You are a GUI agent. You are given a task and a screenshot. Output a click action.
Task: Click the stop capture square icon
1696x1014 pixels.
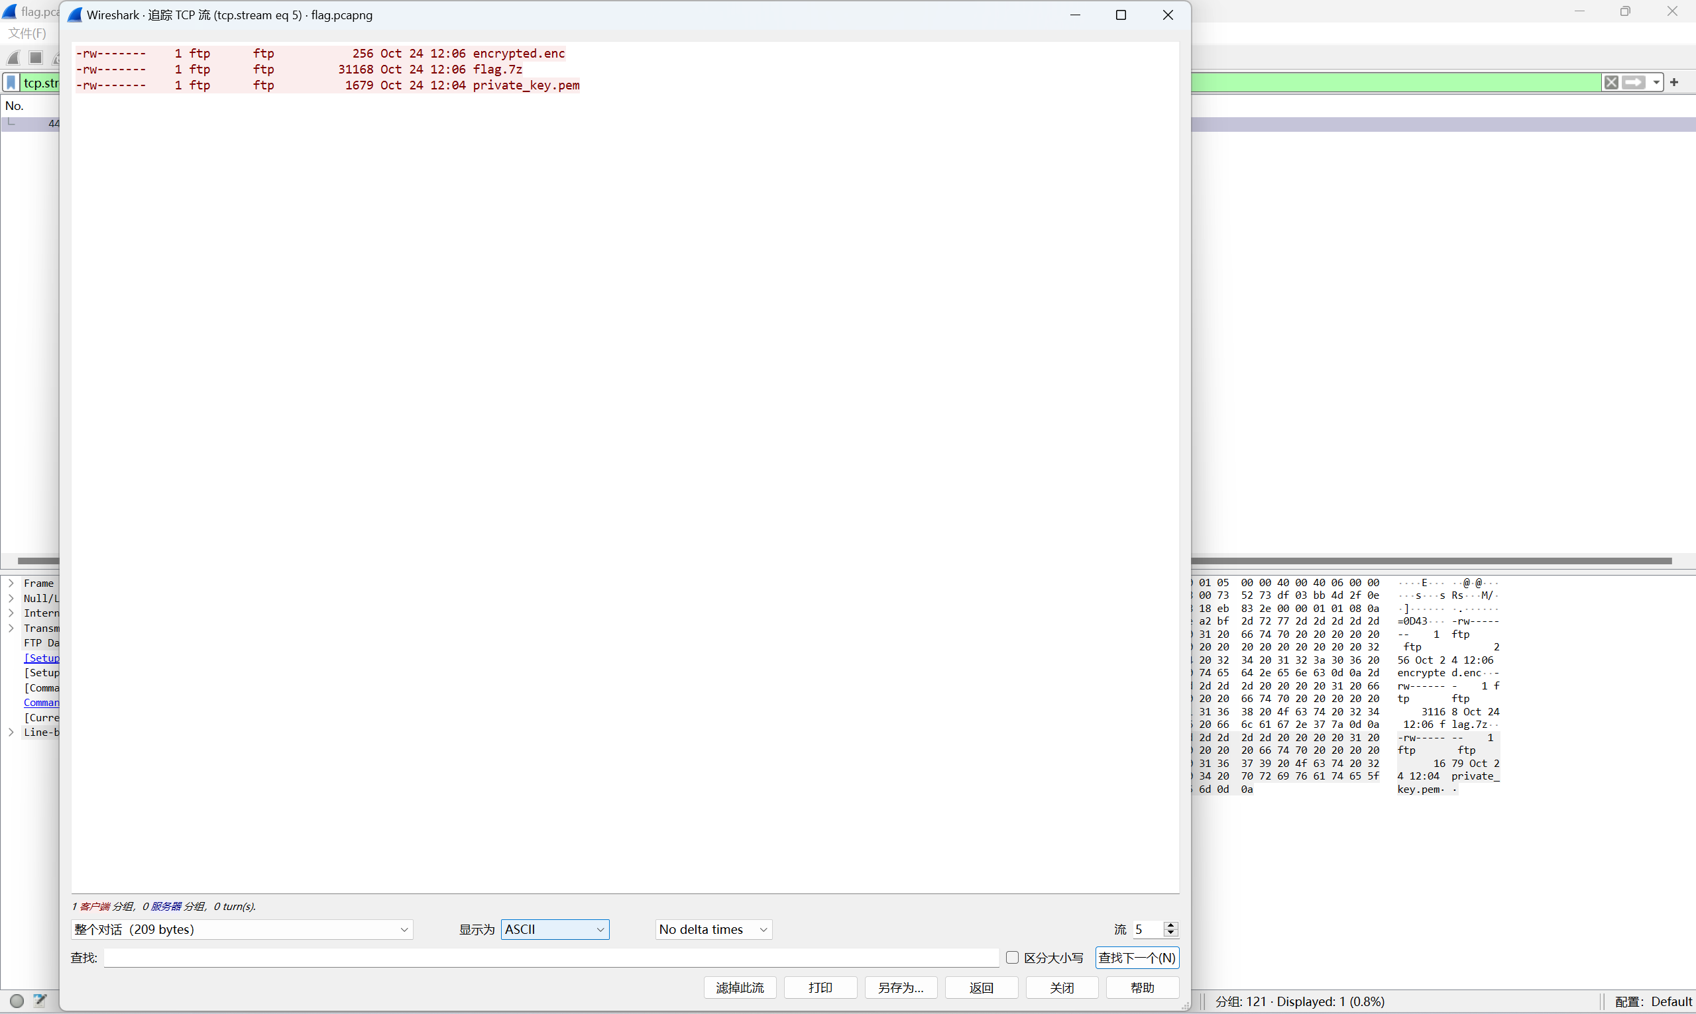coord(36,58)
